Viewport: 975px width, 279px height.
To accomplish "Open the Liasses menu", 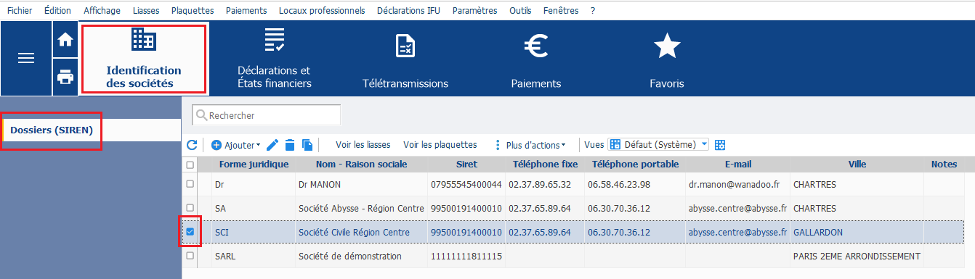I will (x=147, y=10).
